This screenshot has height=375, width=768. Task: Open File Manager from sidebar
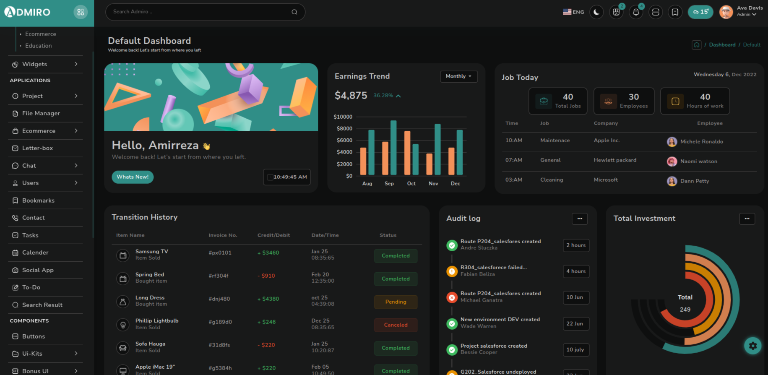[41, 113]
